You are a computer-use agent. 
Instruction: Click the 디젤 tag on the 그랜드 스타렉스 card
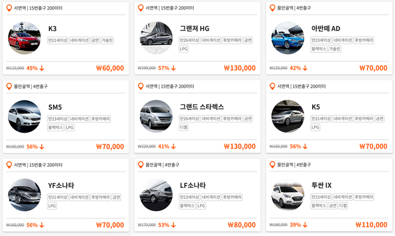[x=183, y=127]
